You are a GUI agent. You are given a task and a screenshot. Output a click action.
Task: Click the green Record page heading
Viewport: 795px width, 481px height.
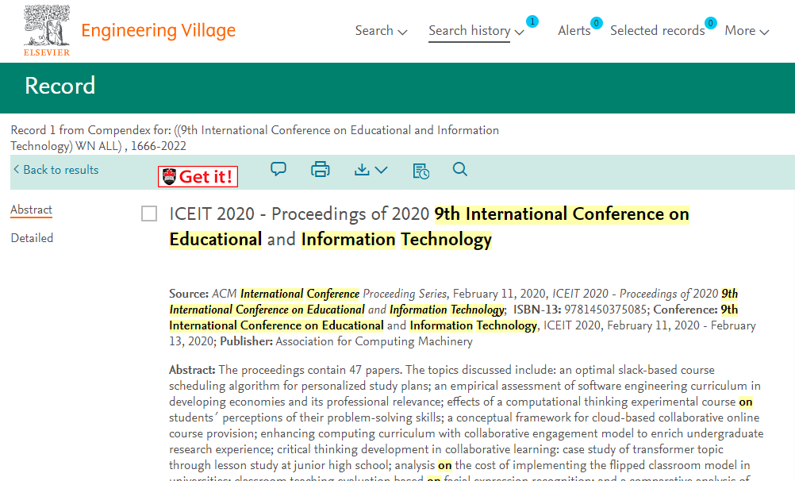point(60,86)
